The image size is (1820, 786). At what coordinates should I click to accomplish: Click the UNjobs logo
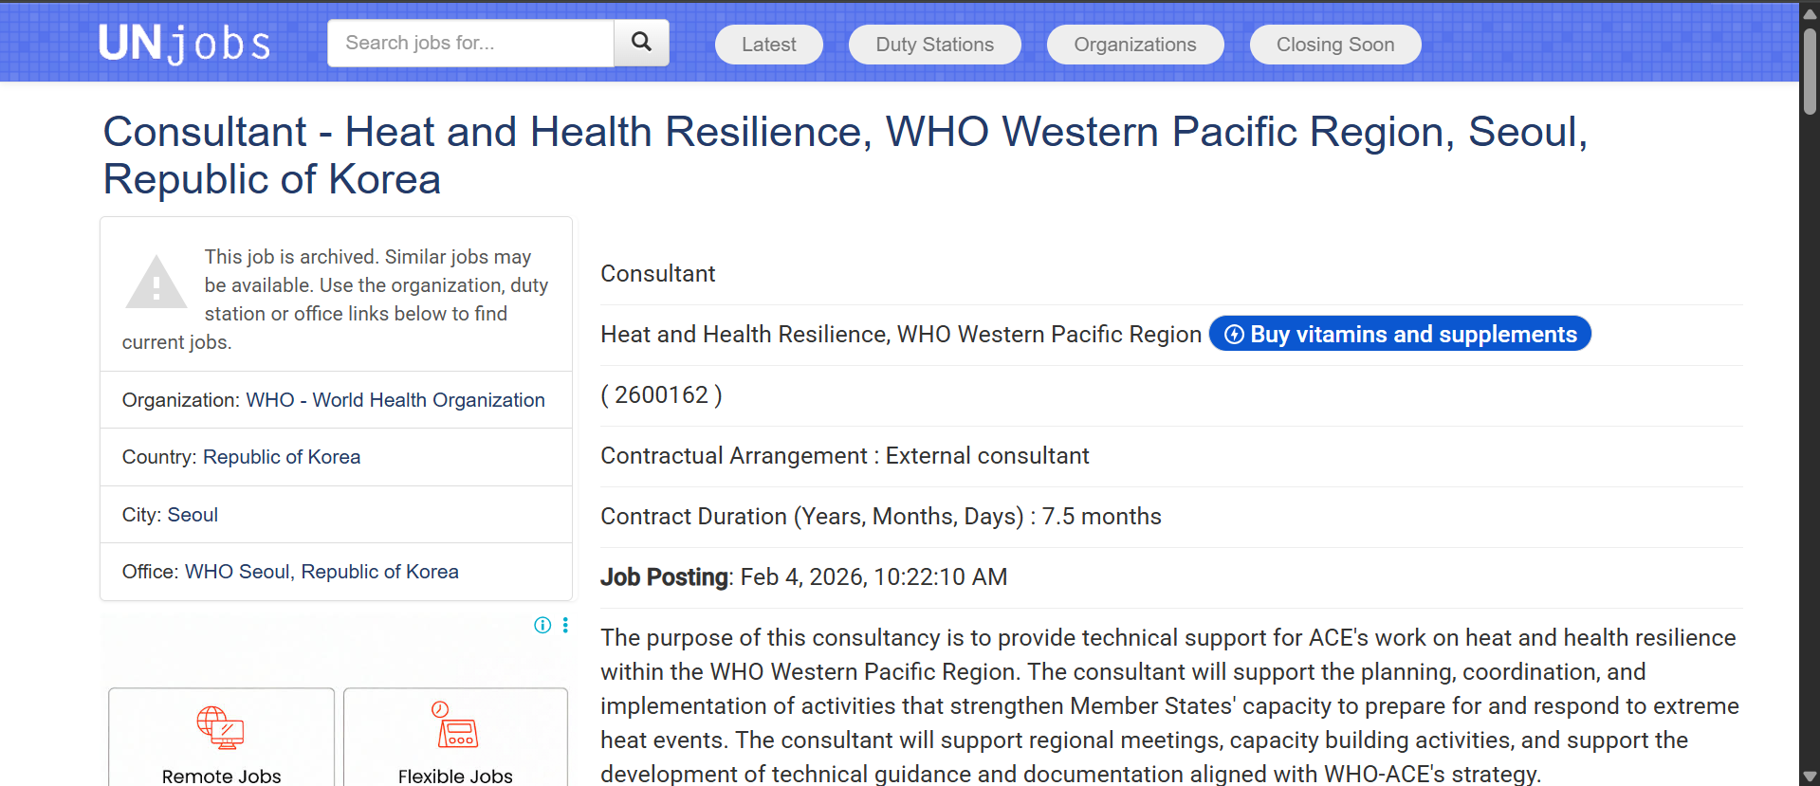[185, 44]
